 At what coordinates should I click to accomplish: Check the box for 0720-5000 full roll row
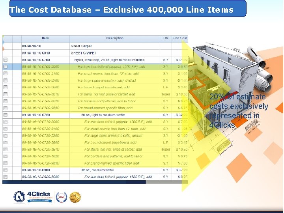(6, 122)
